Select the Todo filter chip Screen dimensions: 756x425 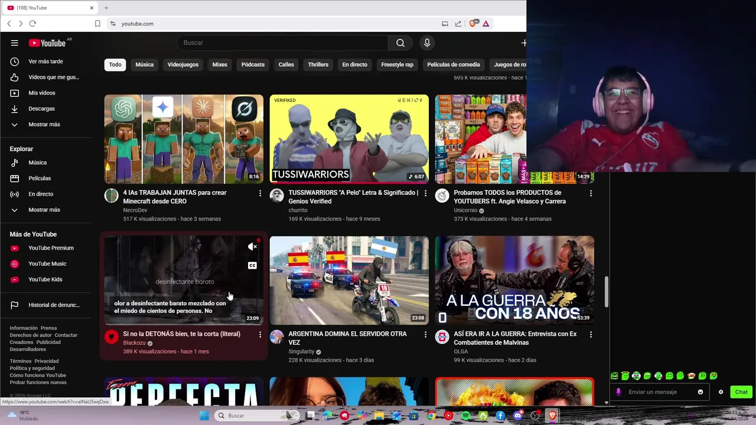click(x=115, y=64)
